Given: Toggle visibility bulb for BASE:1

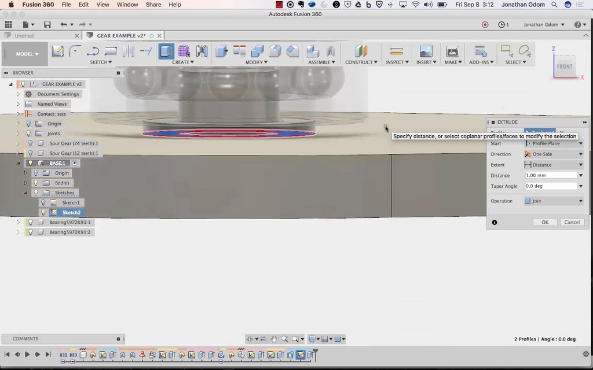Looking at the screenshot, I should pyautogui.click(x=31, y=163).
